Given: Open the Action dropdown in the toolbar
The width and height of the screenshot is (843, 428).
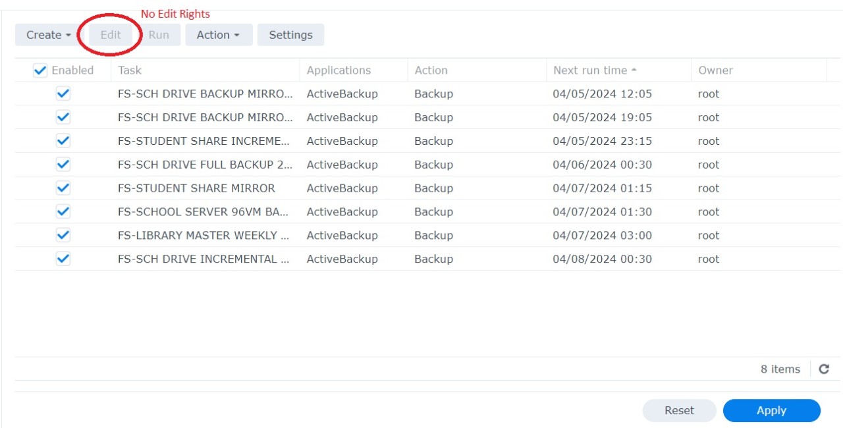Looking at the screenshot, I should [x=219, y=35].
